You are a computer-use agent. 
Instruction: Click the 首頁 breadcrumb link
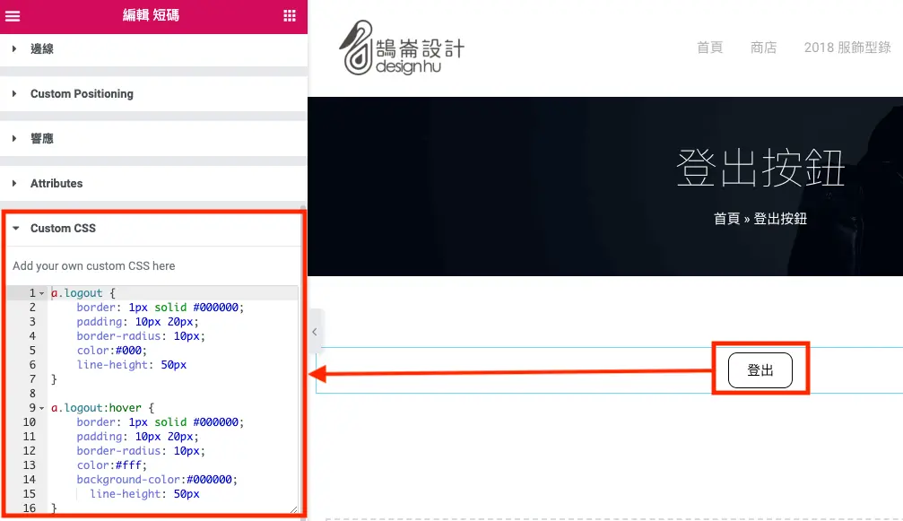(726, 219)
